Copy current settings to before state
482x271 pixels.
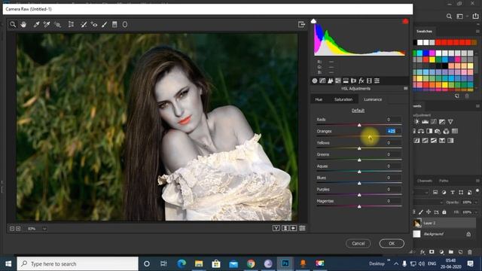[293, 228]
